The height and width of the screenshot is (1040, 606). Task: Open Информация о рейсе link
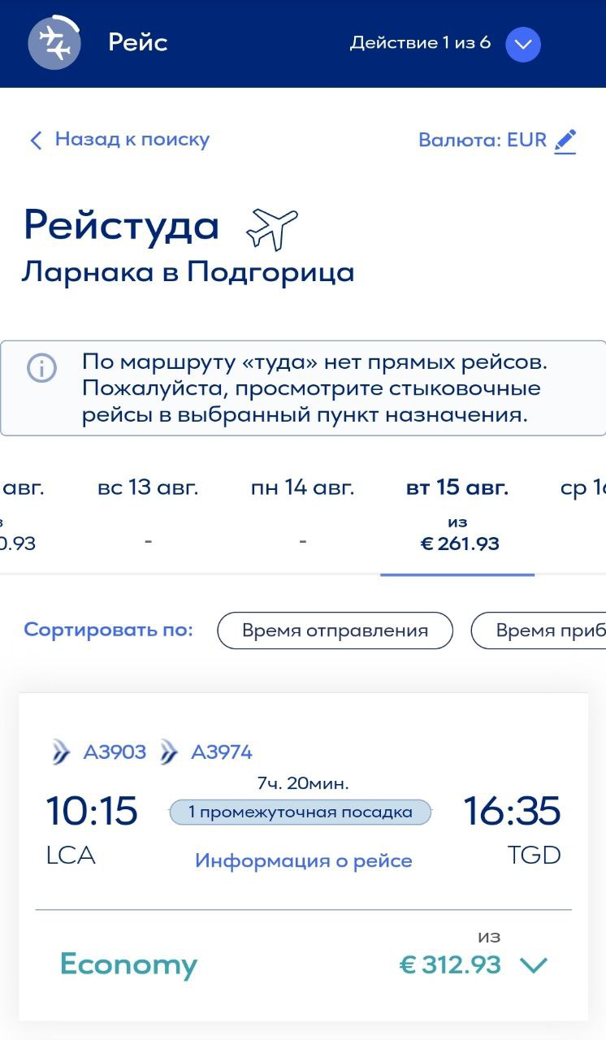tap(303, 860)
